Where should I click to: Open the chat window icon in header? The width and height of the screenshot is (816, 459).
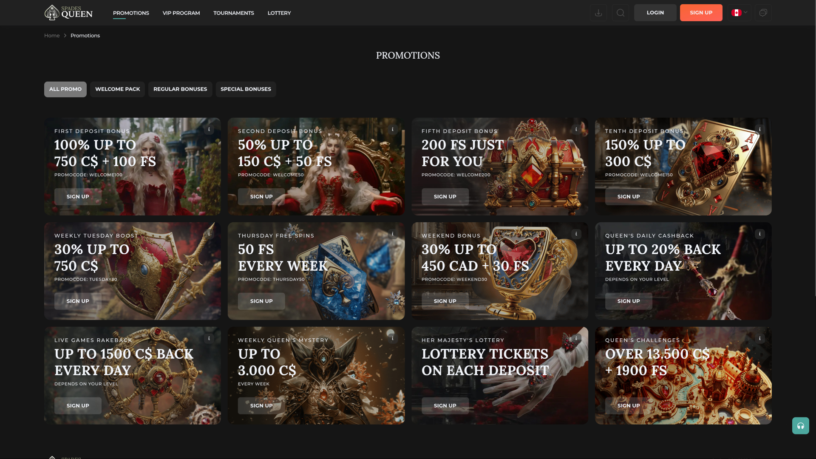point(763,13)
